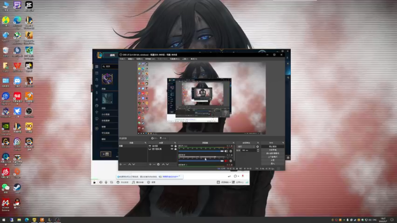Pop out OBS Scenes dock icon
Screen dimensions: 397x223
pos(145,143)
